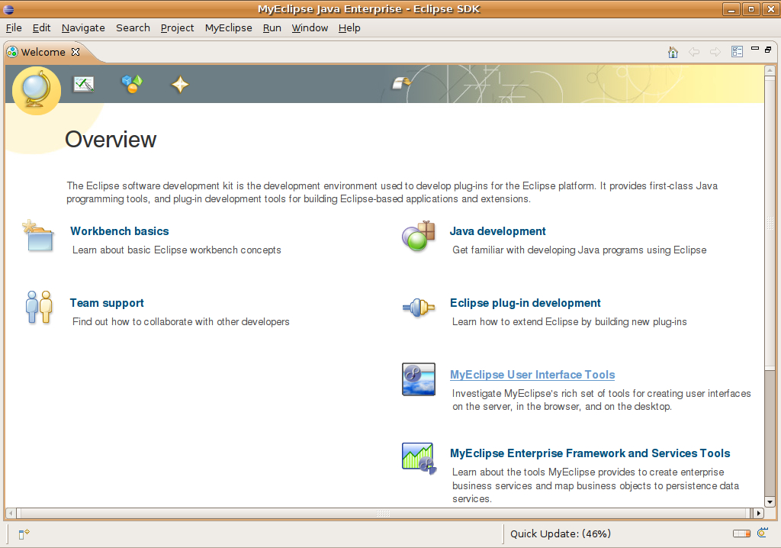
Task: Open MyEclipse User Interface Tools link
Action: pyautogui.click(x=532, y=375)
